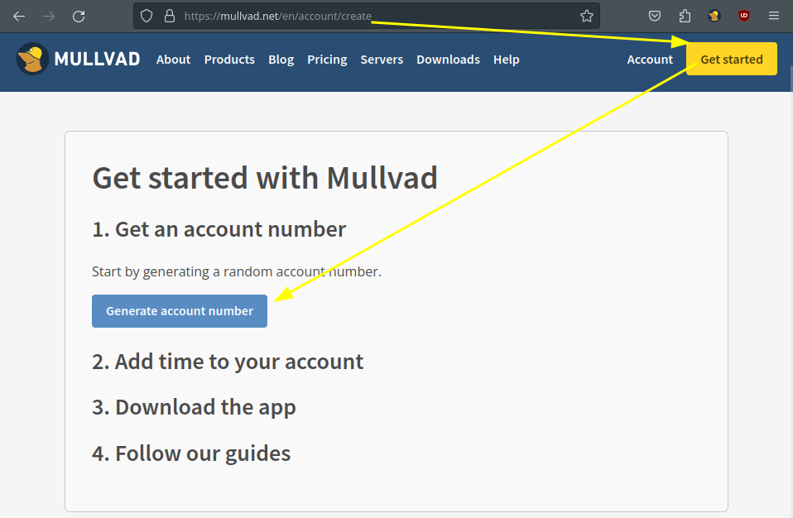
Task: Expand step 2 Add time to your account
Action: 228,362
